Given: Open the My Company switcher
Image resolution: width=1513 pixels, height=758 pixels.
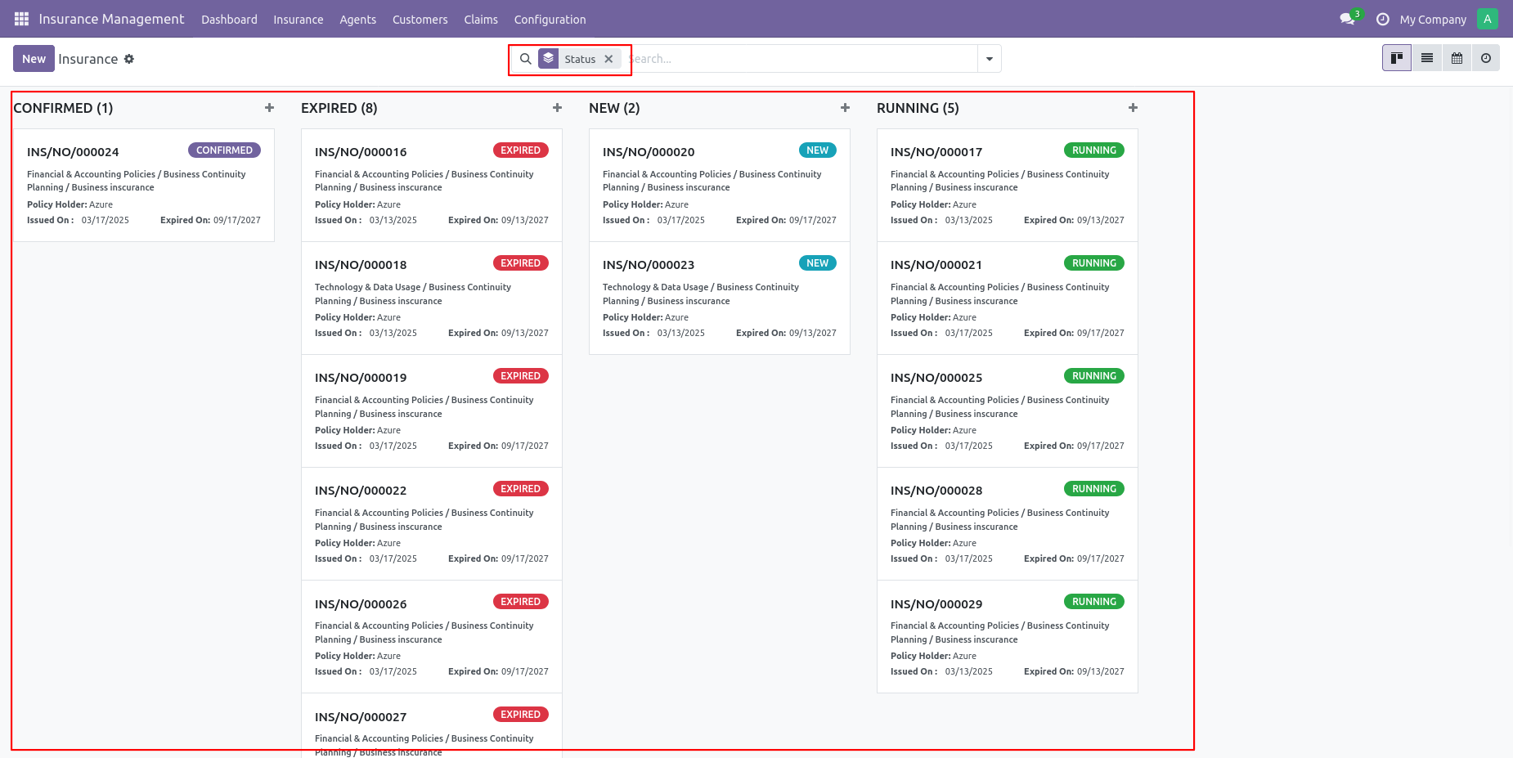Looking at the screenshot, I should click(1433, 19).
